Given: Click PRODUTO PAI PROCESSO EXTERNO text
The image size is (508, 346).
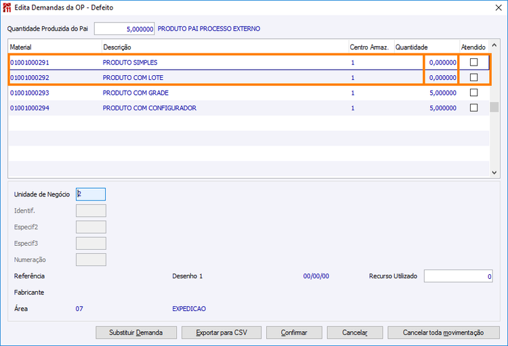Looking at the screenshot, I should pyautogui.click(x=209, y=29).
